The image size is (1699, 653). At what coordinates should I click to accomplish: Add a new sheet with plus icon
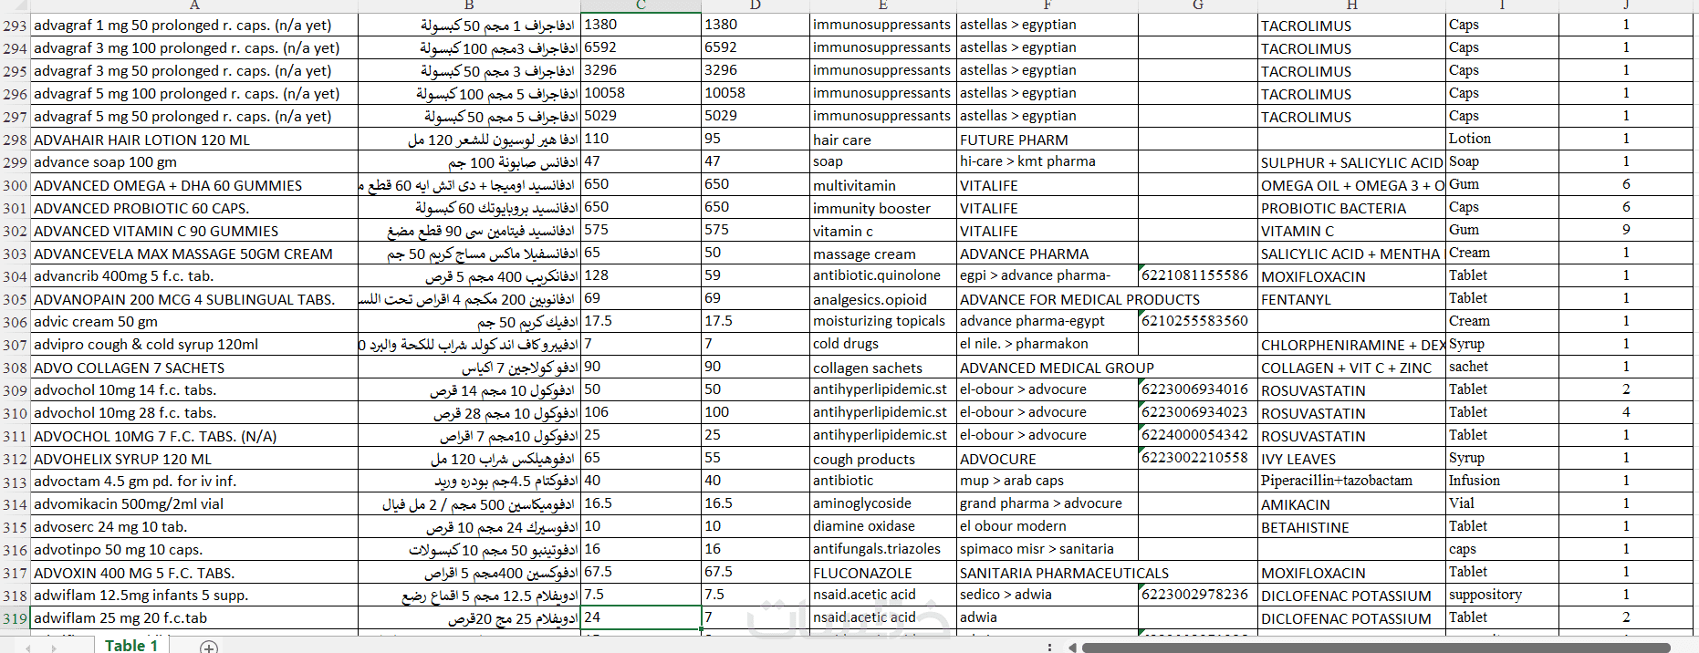tap(209, 647)
